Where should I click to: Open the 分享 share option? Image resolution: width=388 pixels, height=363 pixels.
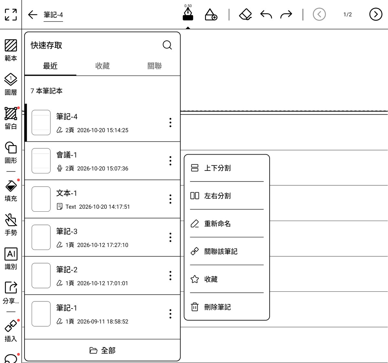coord(11,293)
